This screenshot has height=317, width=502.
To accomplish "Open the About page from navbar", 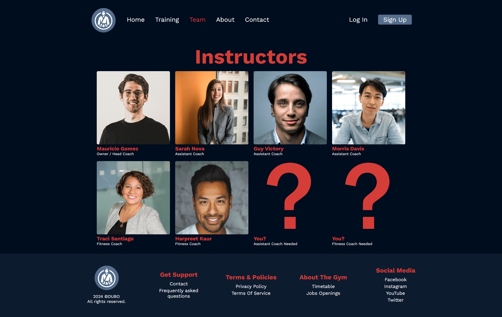I will point(225,20).
